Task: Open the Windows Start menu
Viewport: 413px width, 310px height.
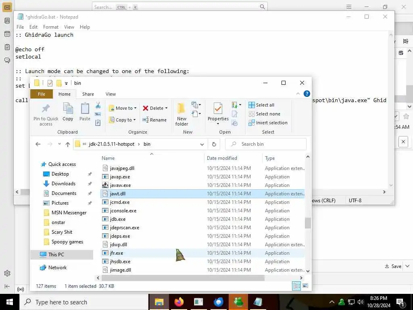Action: [10, 302]
